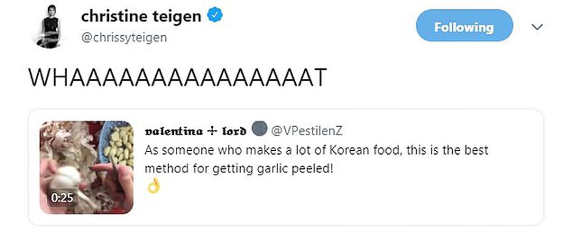This screenshot has width=572, height=231.
Task: Open the valentina lord display name
Action: [195, 131]
